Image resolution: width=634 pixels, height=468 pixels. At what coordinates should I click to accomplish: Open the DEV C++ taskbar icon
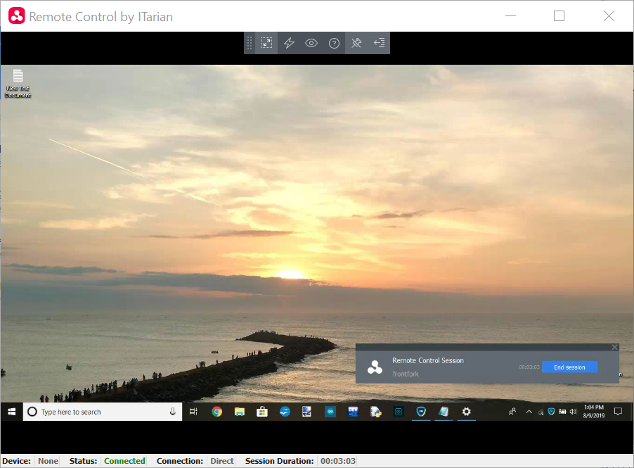click(353, 412)
